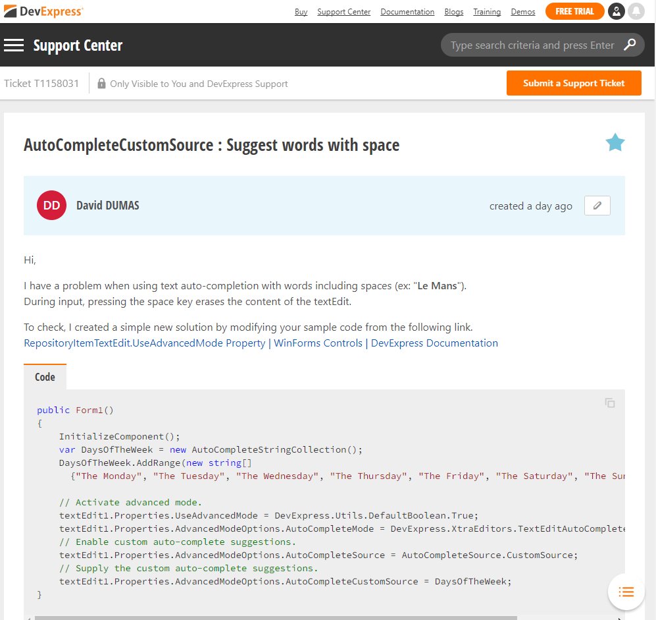This screenshot has width=656, height=620.
Task: Open Support Center in top navigation
Action: coord(344,12)
